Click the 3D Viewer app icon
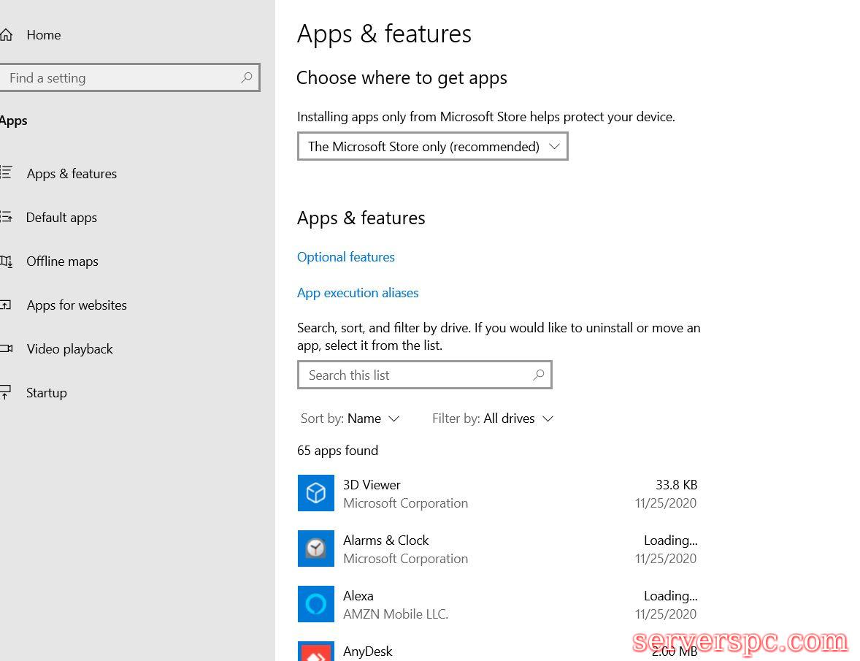The width and height of the screenshot is (860, 661). (x=315, y=493)
